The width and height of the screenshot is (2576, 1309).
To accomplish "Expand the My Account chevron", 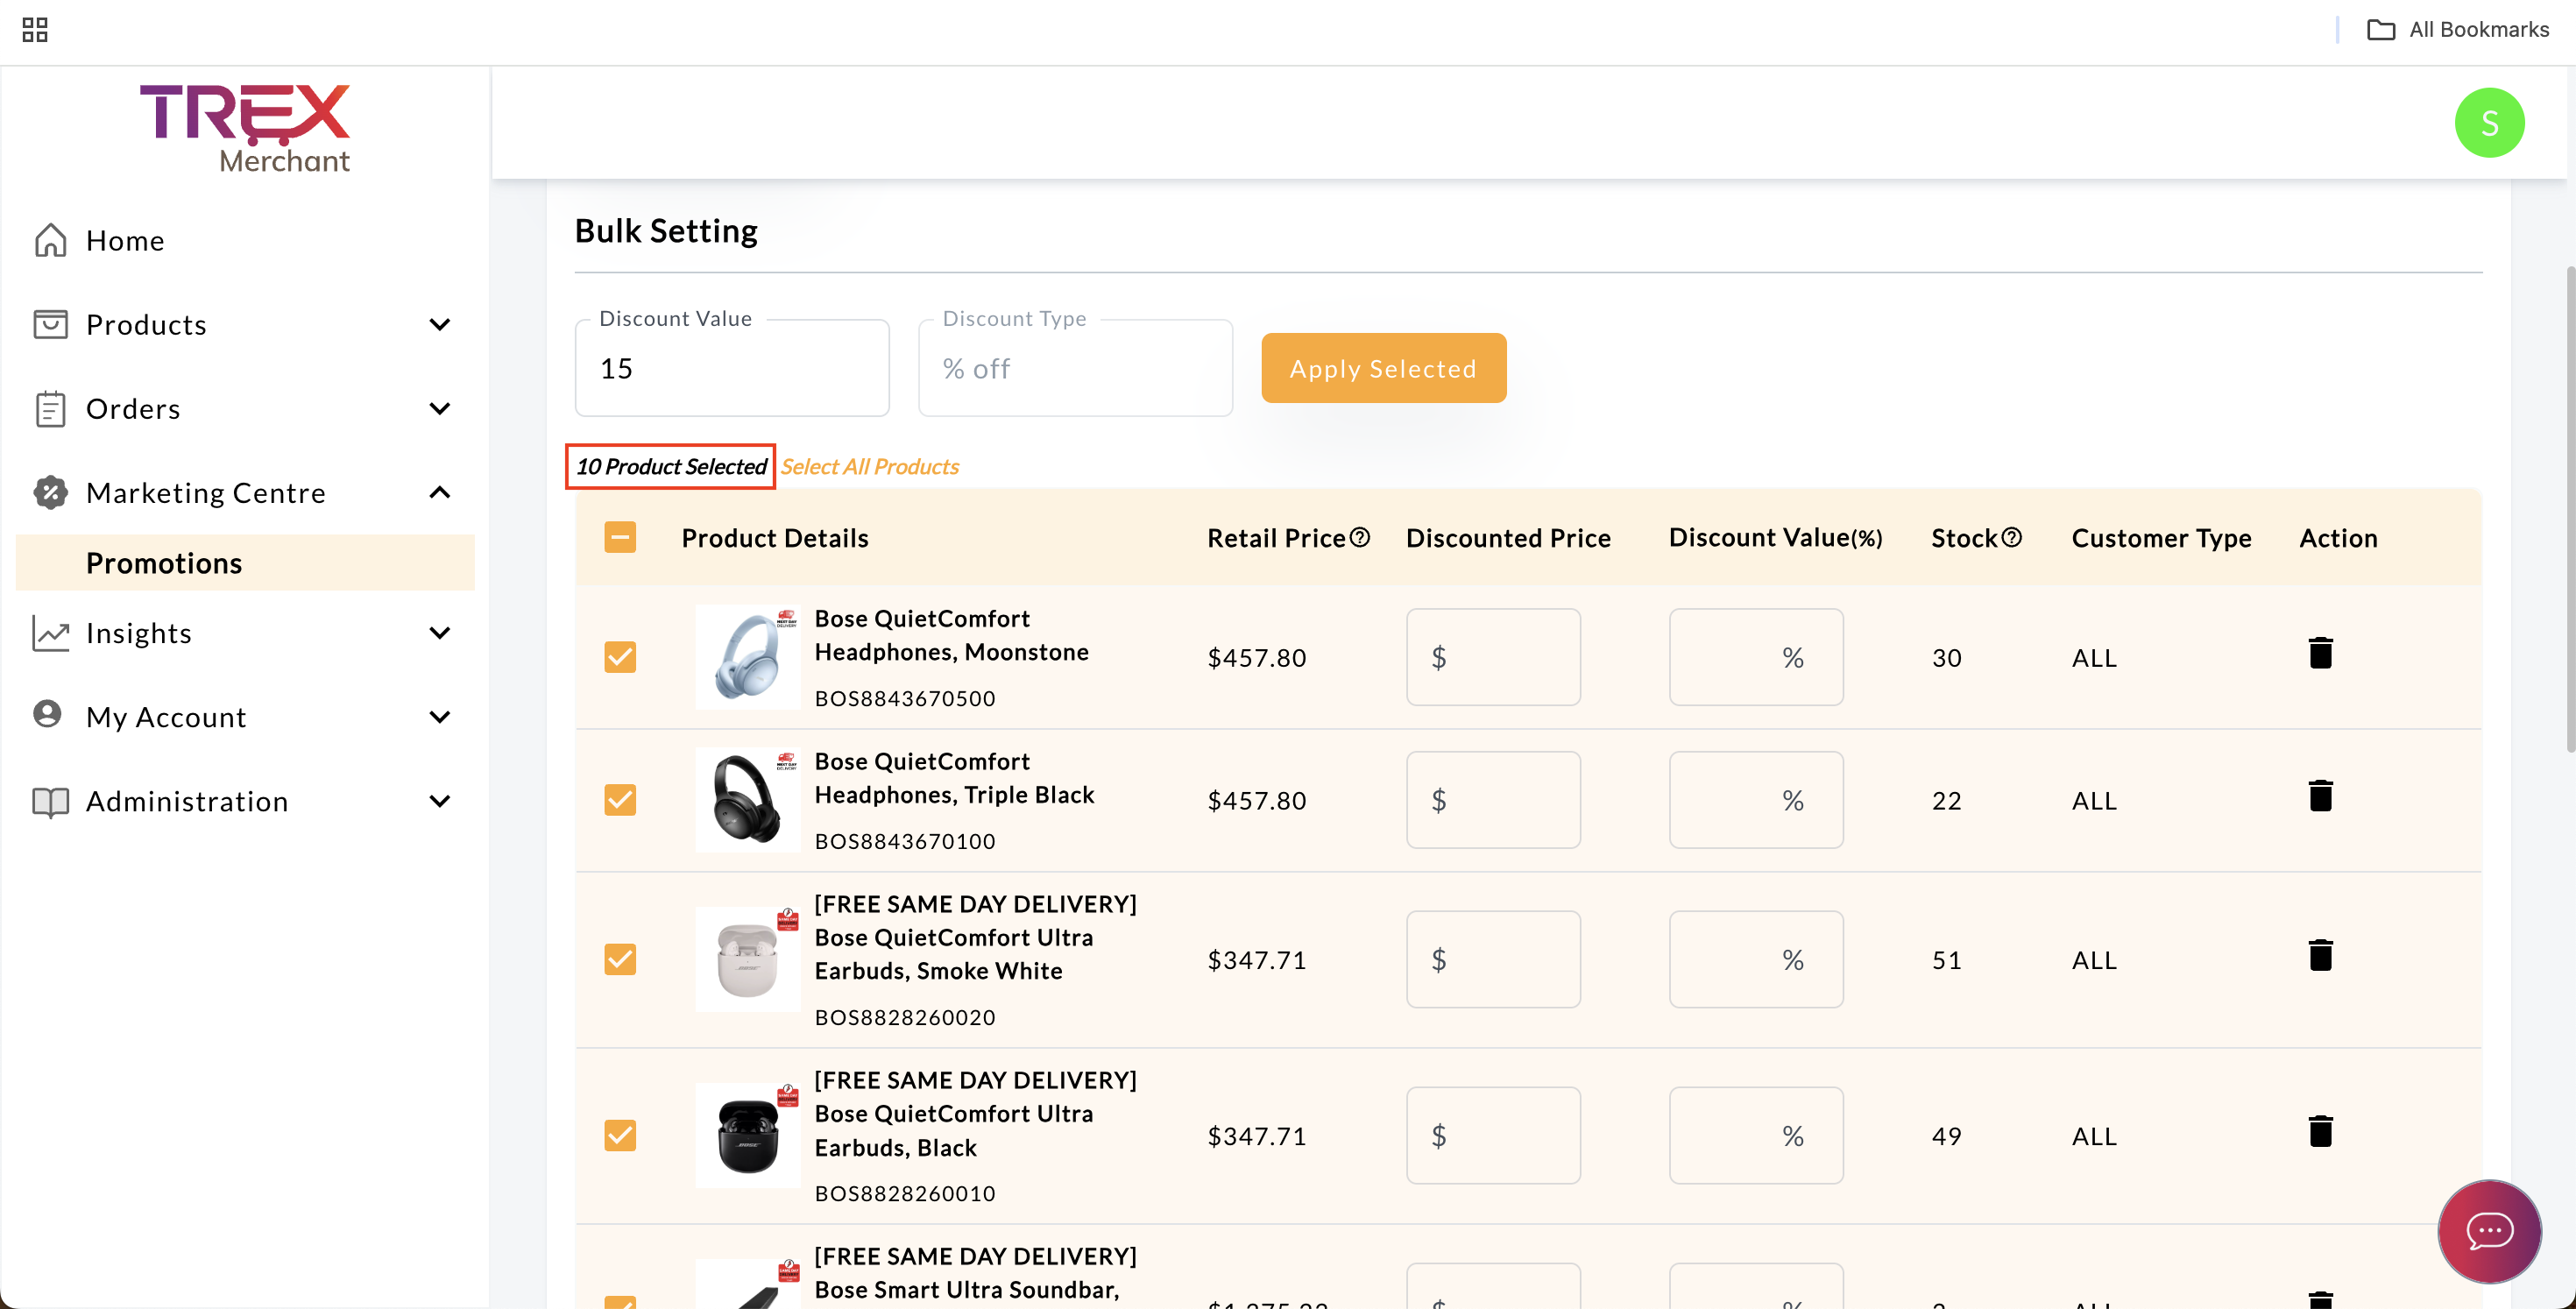I will pyautogui.click(x=440, y=717).
